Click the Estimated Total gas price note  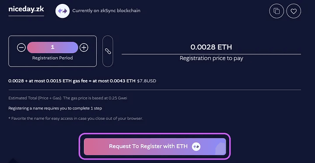pyautogui.click(x=68, y=98)
